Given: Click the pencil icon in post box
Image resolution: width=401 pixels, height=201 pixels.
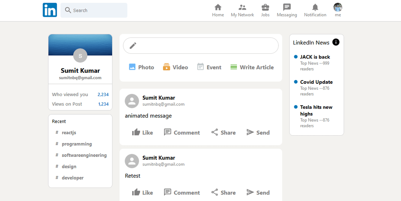Looking at the screenshot, I should click(133, 46).
